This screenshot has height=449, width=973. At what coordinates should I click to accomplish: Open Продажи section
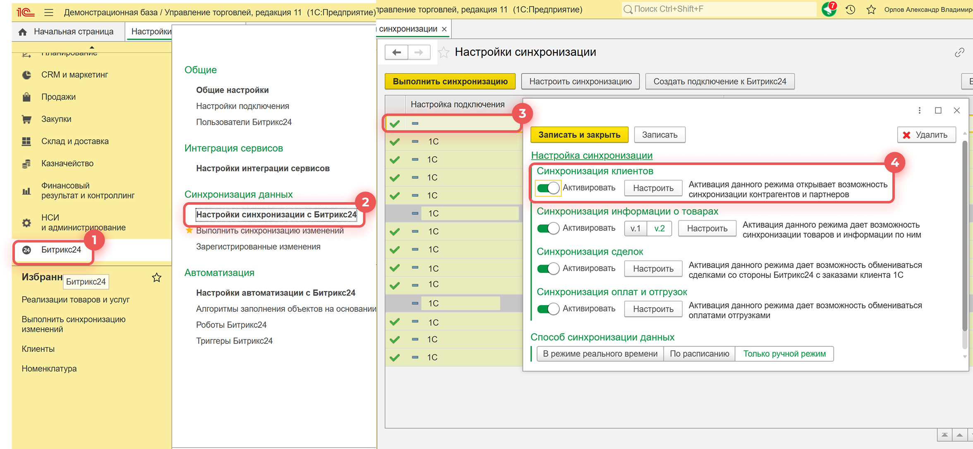pyautogui.click(x=58, y=97)
